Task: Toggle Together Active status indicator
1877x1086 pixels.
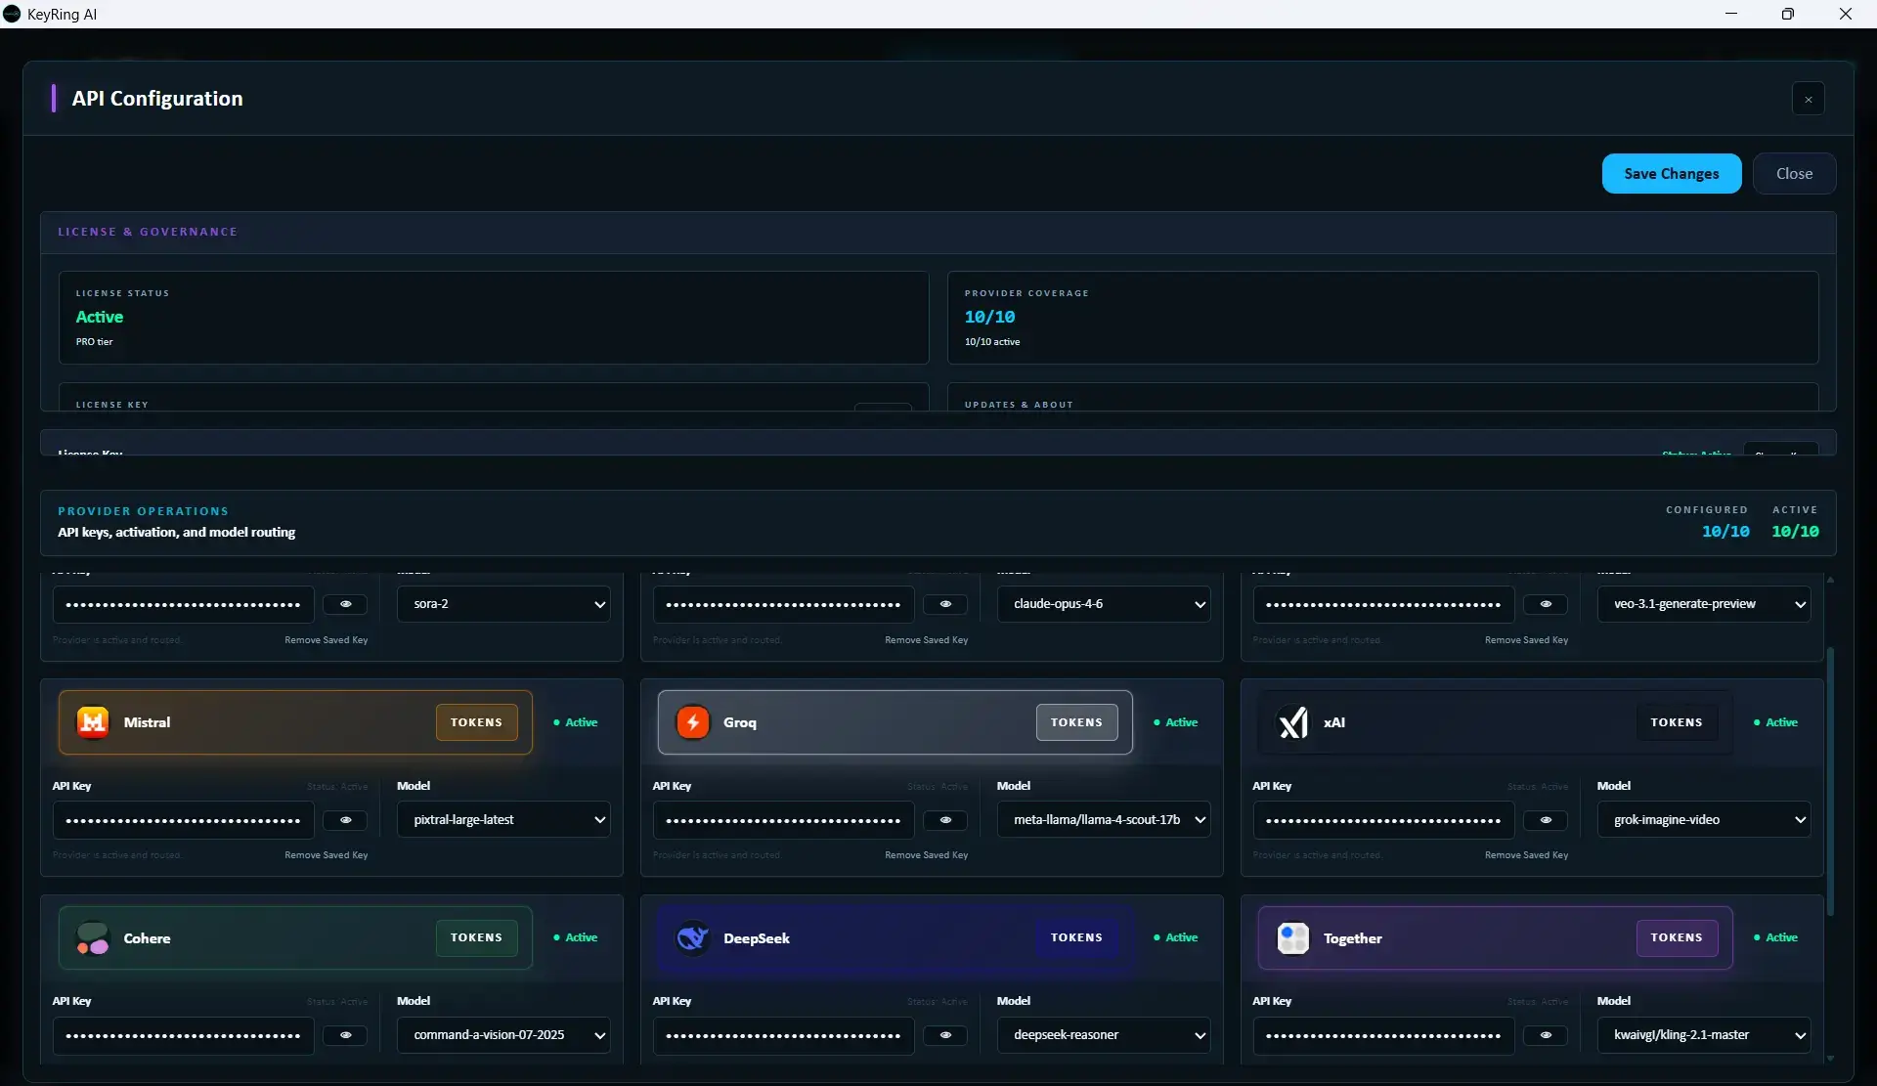Action: (1776, 938)
